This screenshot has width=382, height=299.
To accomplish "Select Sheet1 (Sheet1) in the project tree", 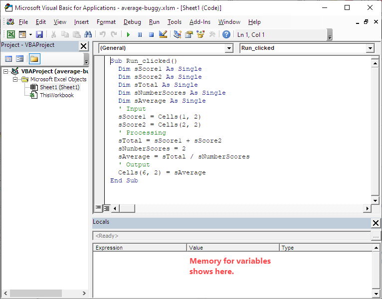I will 59,87.
